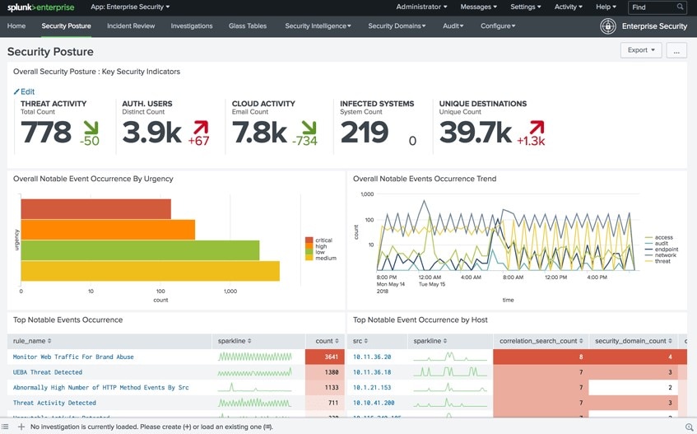Click the medium legend swatch

(x=309, y=258)
